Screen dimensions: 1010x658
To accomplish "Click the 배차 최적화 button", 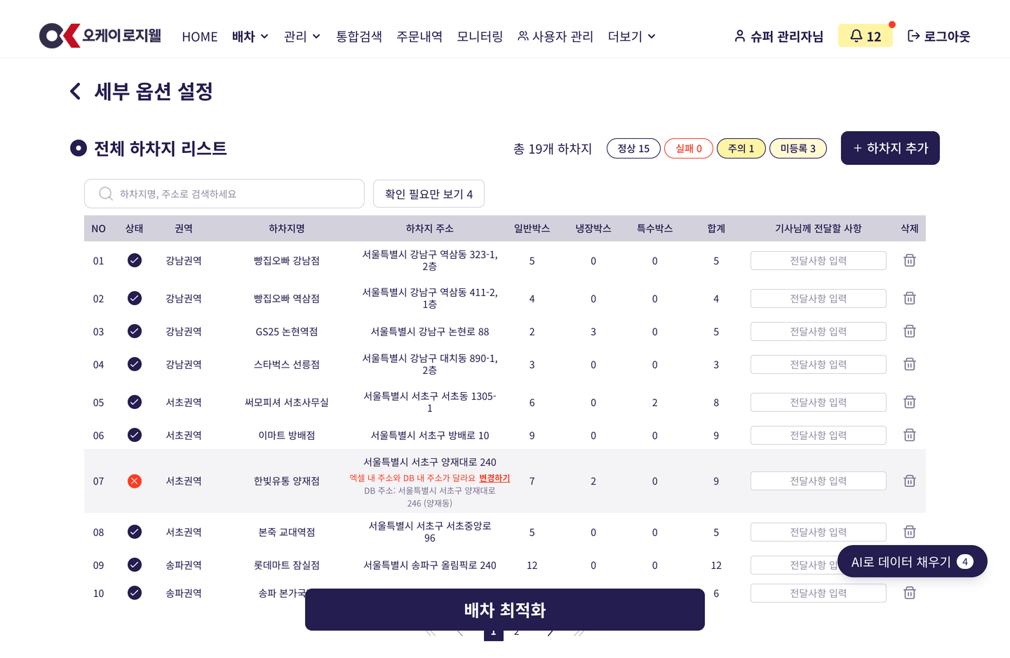I will click(505, 610).
